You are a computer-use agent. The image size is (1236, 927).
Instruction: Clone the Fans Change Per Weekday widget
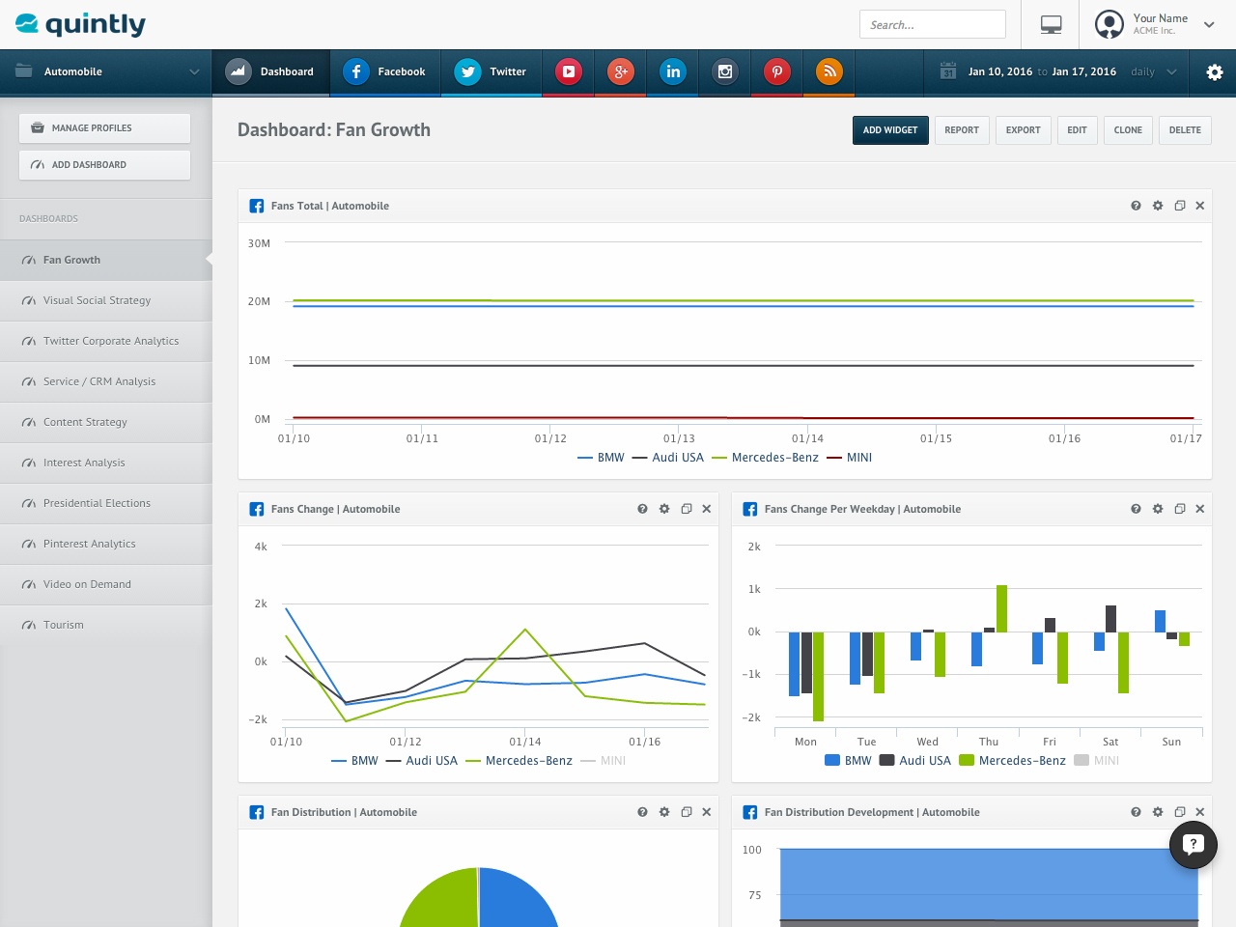[x=1179, y=509]
